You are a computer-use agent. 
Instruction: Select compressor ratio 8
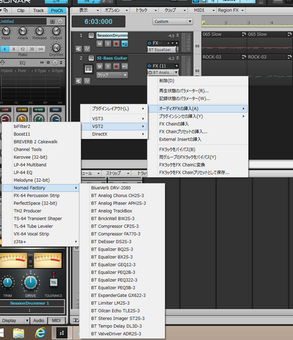coord(13,49)
